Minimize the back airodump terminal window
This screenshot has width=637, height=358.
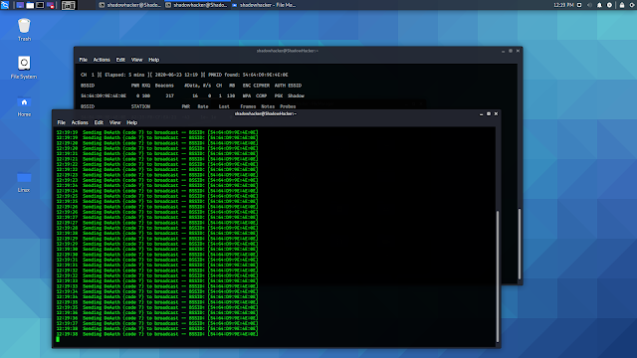[504, 51]
